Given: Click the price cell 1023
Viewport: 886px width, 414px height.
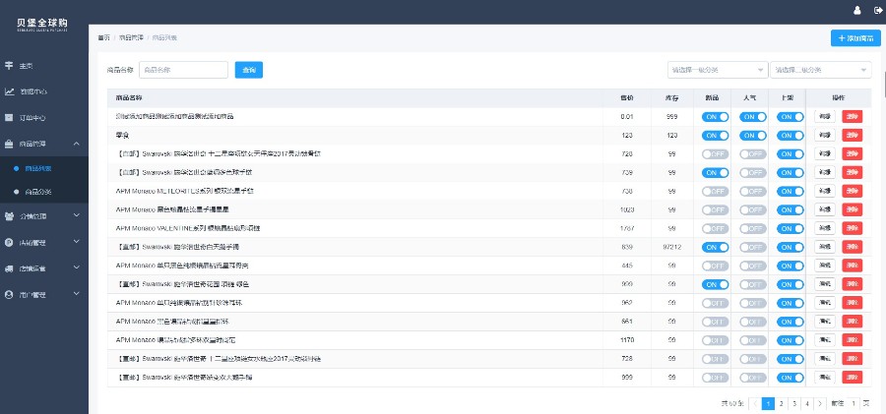Looking at the screenshot, I should click(x=627, y=210).
